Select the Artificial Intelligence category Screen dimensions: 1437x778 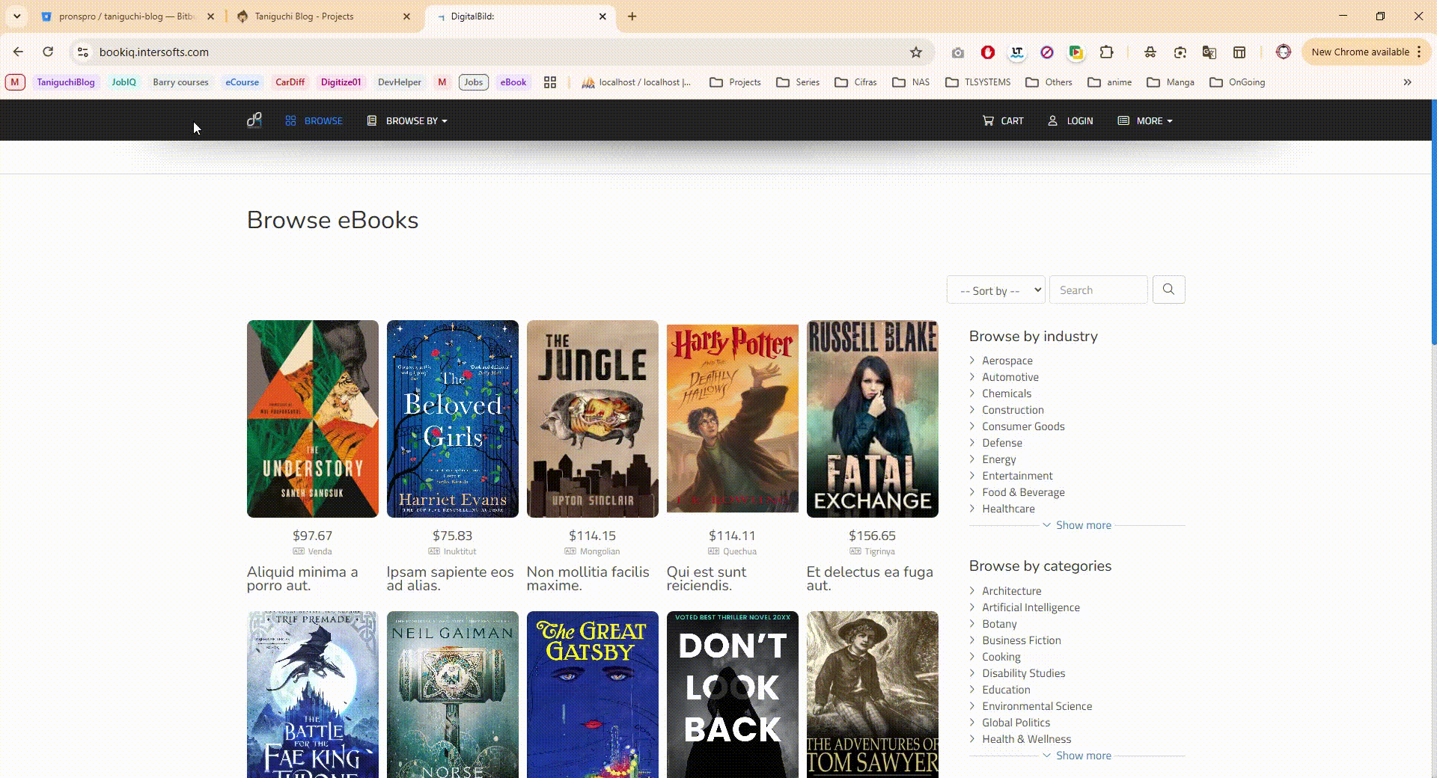point(1031,607)
